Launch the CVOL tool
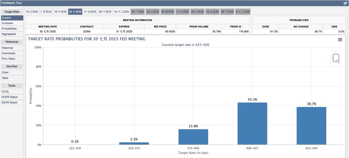 [x=5, y=92]
